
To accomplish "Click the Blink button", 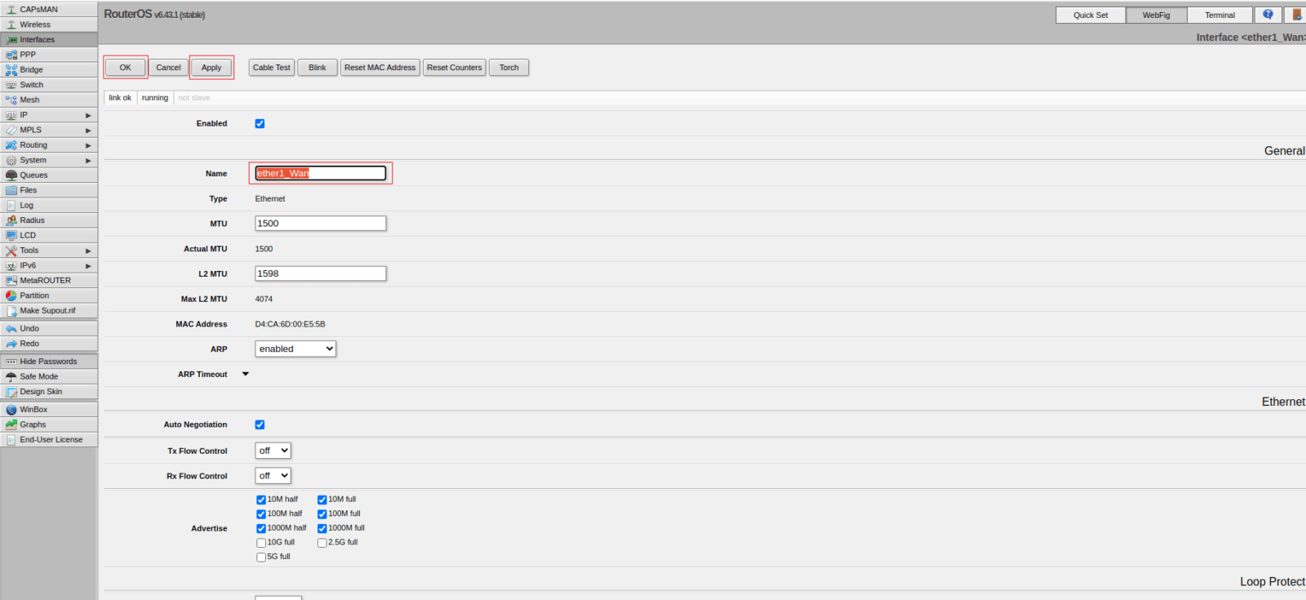I will coord(318,68).
